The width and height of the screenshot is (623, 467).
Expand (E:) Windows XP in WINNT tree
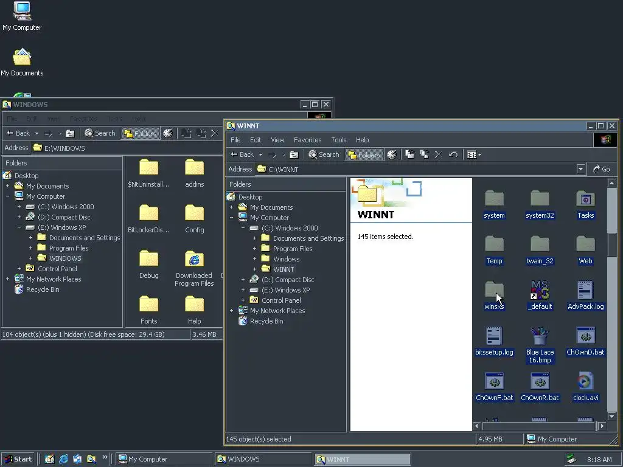pyautogui.click(x=243, y=290)
